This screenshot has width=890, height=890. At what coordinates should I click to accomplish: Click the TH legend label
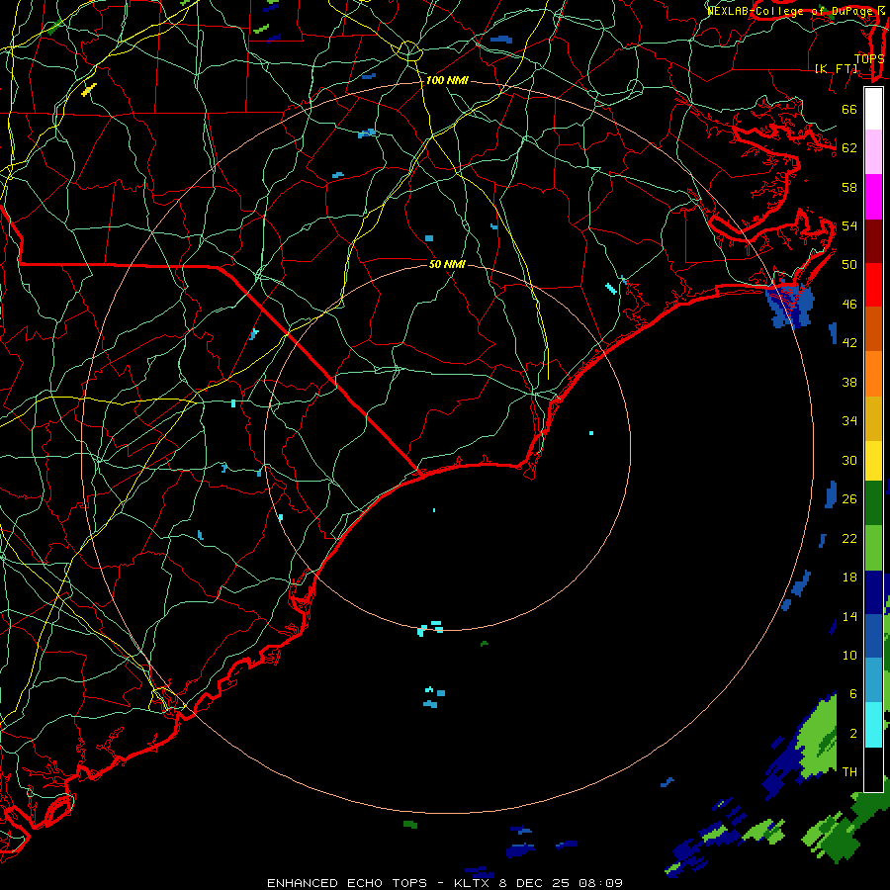coord(849,772)
